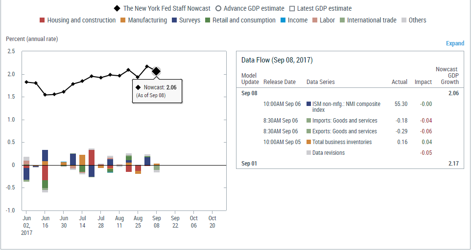
Task: Toggle the Latest GDP estimate legend item
Action: pos(320,8)
